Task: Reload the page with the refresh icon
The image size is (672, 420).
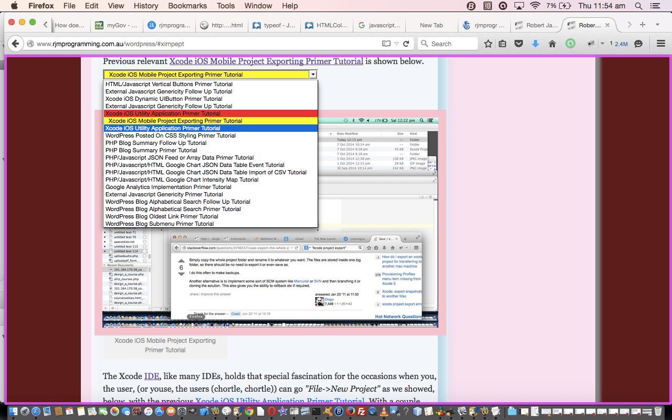Action: (x=406, y=44)
